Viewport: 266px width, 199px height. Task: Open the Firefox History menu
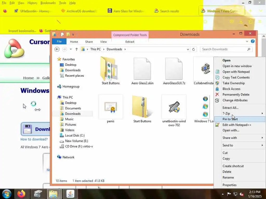point(32,3)
